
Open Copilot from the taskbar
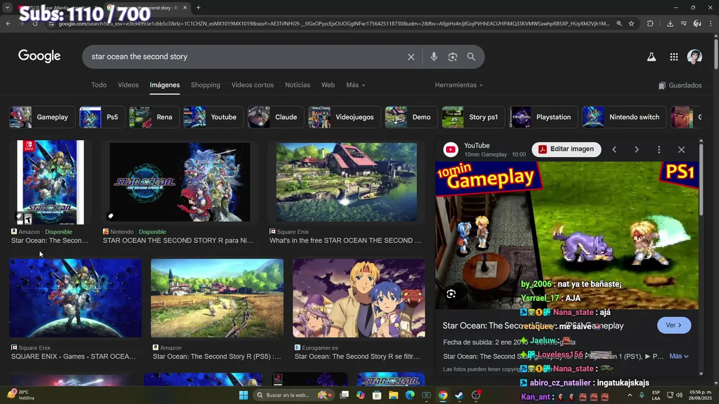click(x=360, y=395)
